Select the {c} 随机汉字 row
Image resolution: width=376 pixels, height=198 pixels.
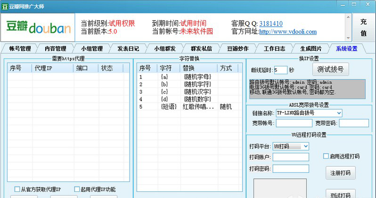pos(189,92)
